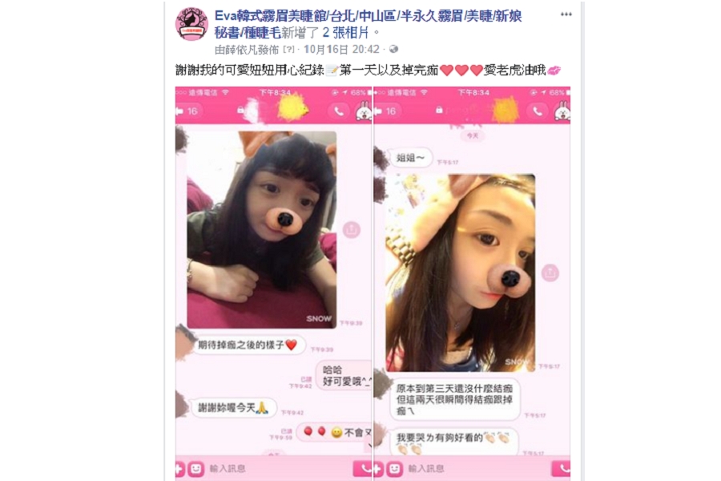Screen dimensions: 721x481
Task: Click the 薛依凡 publisher name
Action: pyautogui.click(x=242, y=49)
